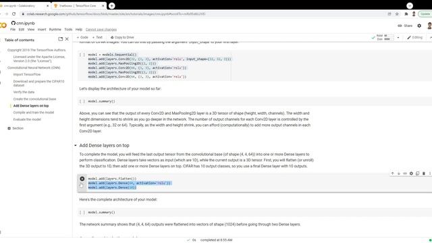Open the File menu
The image size is (432, 243).
pos(13,30)
